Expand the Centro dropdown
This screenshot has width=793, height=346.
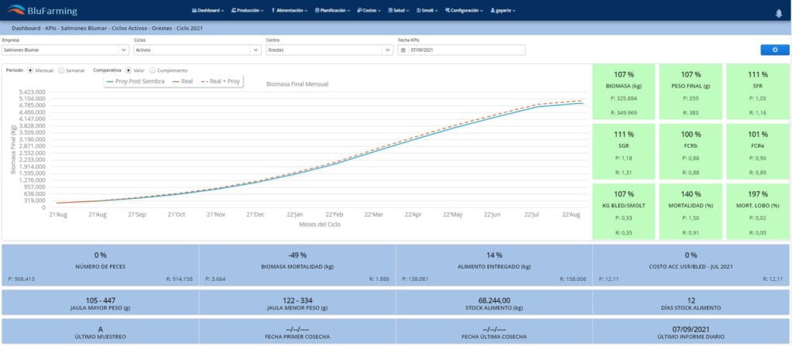click(x=328, y=50)
